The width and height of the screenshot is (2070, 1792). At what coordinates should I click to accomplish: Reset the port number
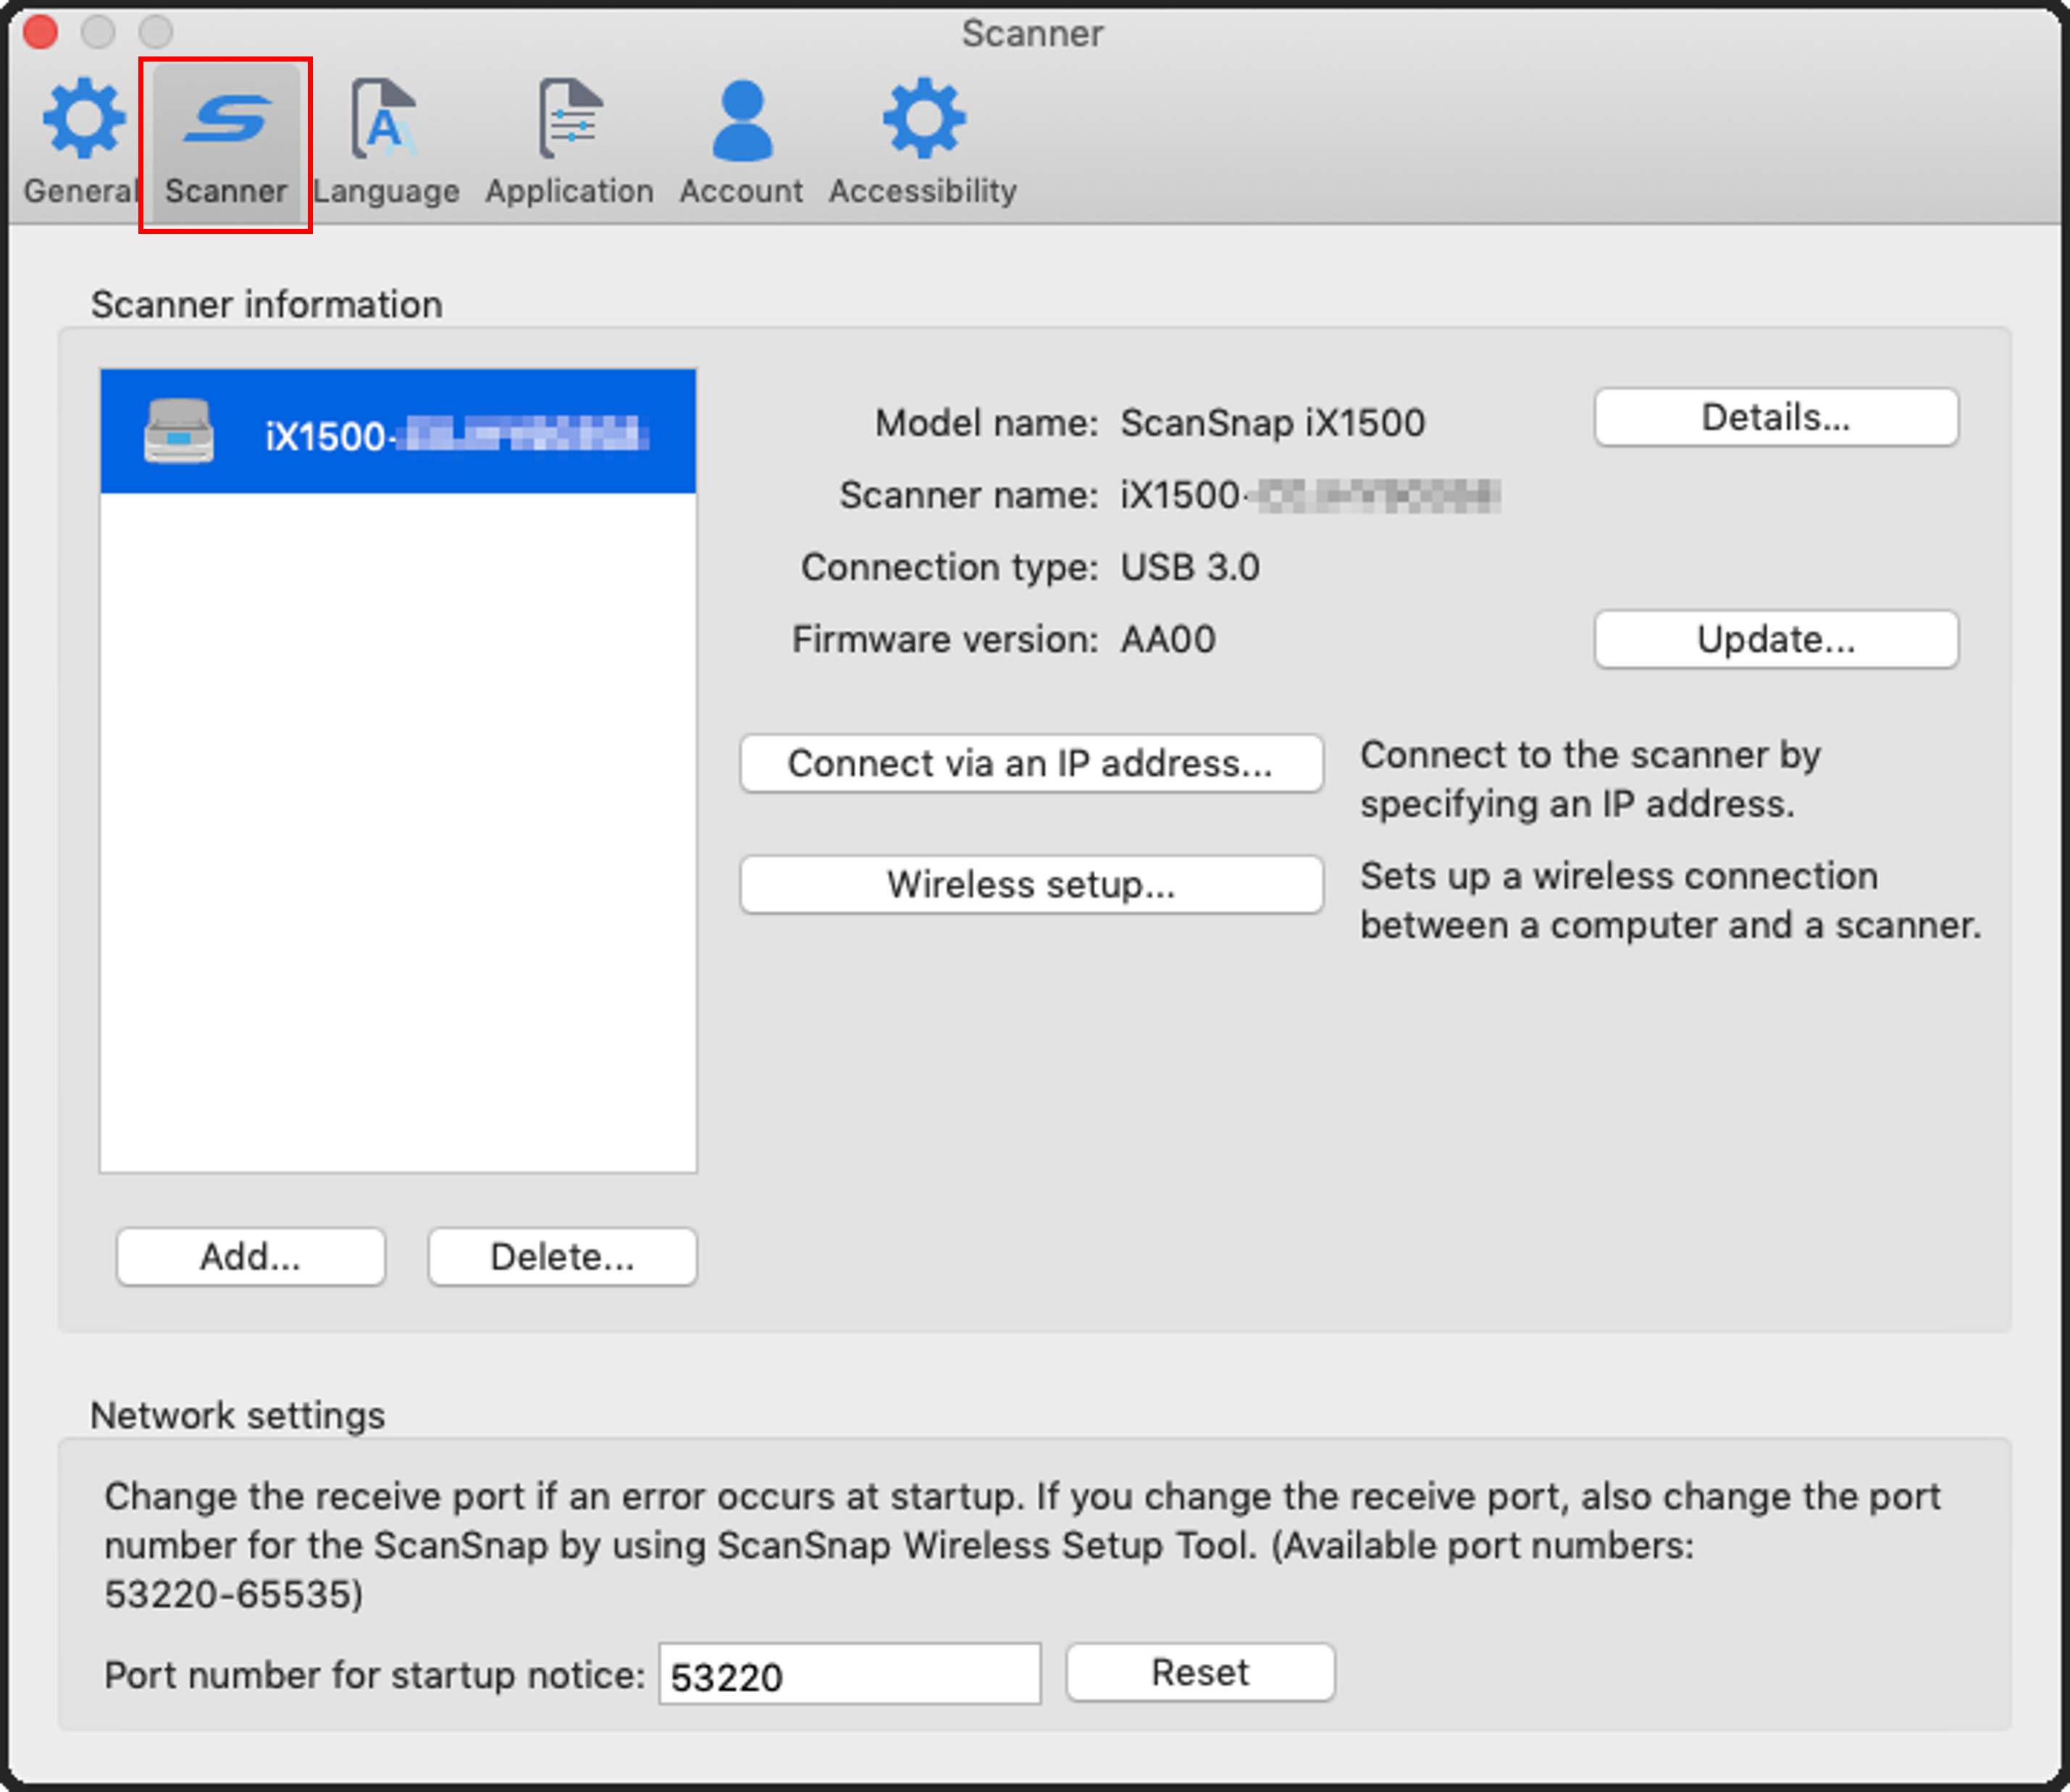pyautogui.click(x=1201, y=1672)
